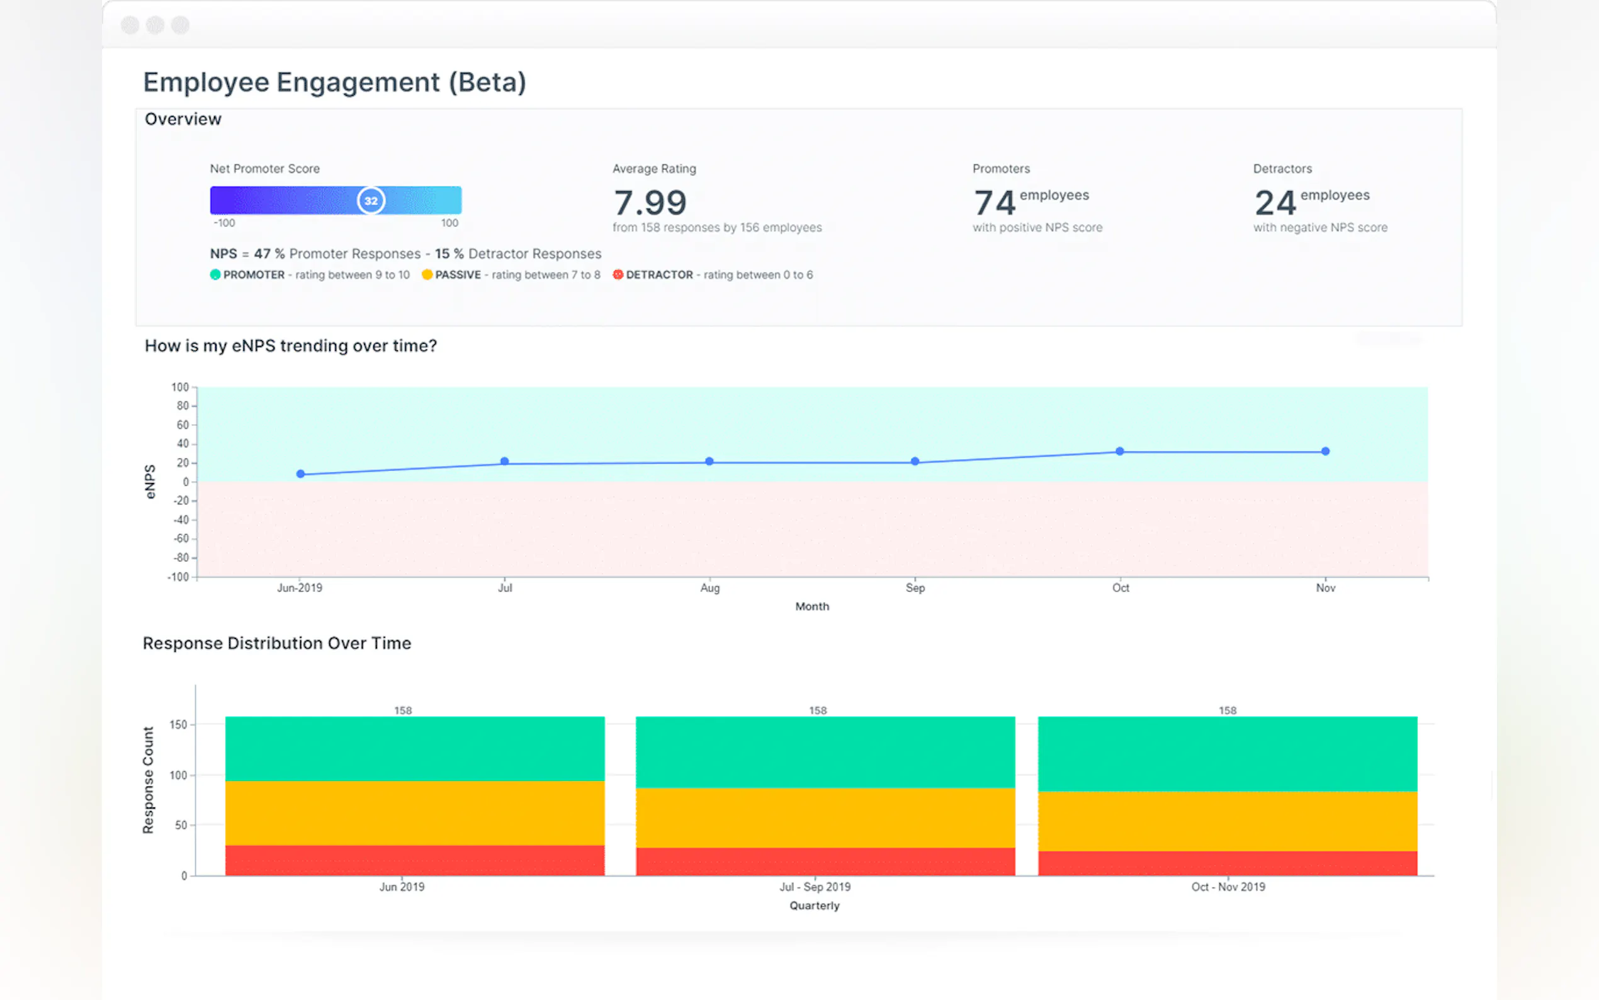Click the Jul eNPS data point

(x=504, y=461)
